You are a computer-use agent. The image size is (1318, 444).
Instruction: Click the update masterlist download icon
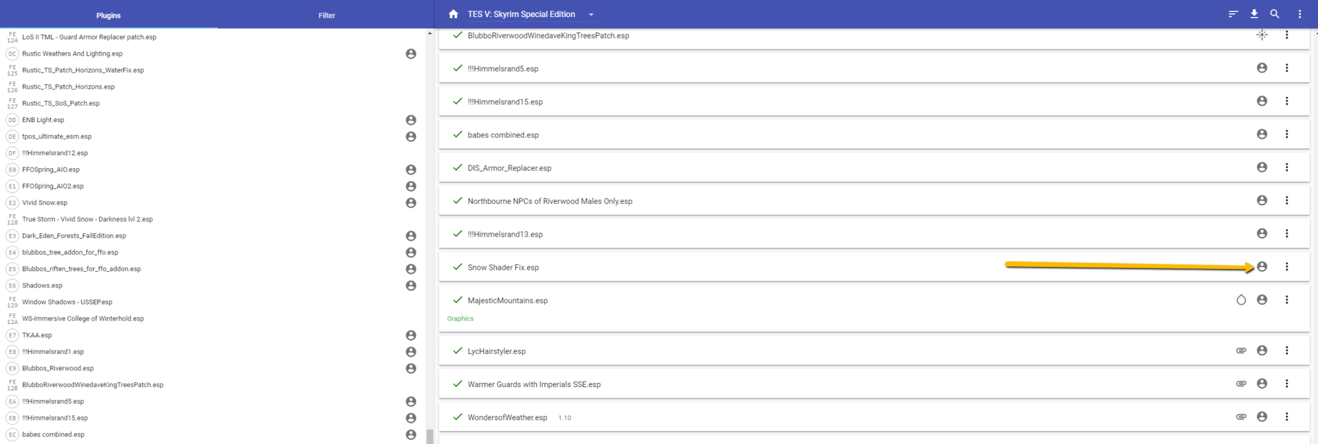[x=1254, y=14]
